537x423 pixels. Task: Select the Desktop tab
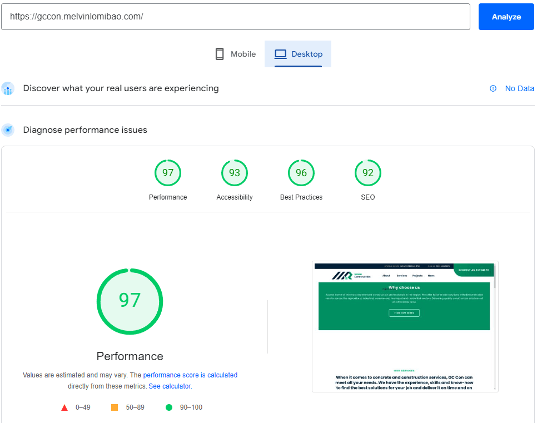[298, 54]
